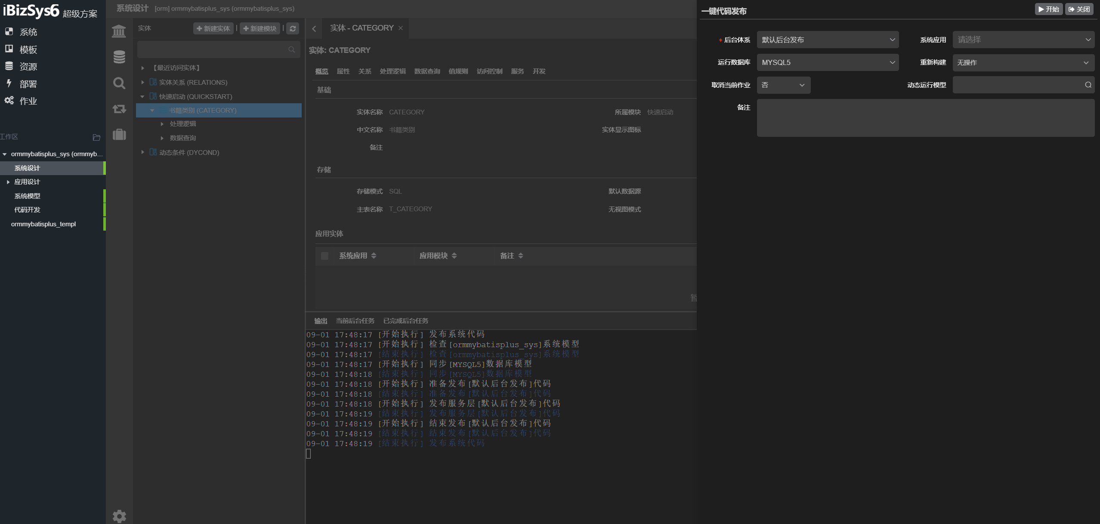
Task: Click the workspace folder icon beside 工作区
Action: tap(96, 137)
